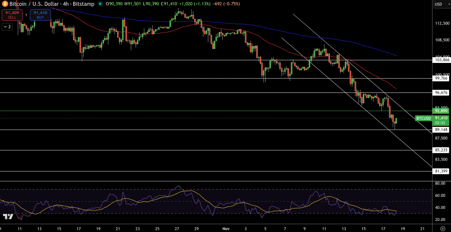Click the date 23 on time axis
The image size is (451, 232).
(x=137, y=228)
